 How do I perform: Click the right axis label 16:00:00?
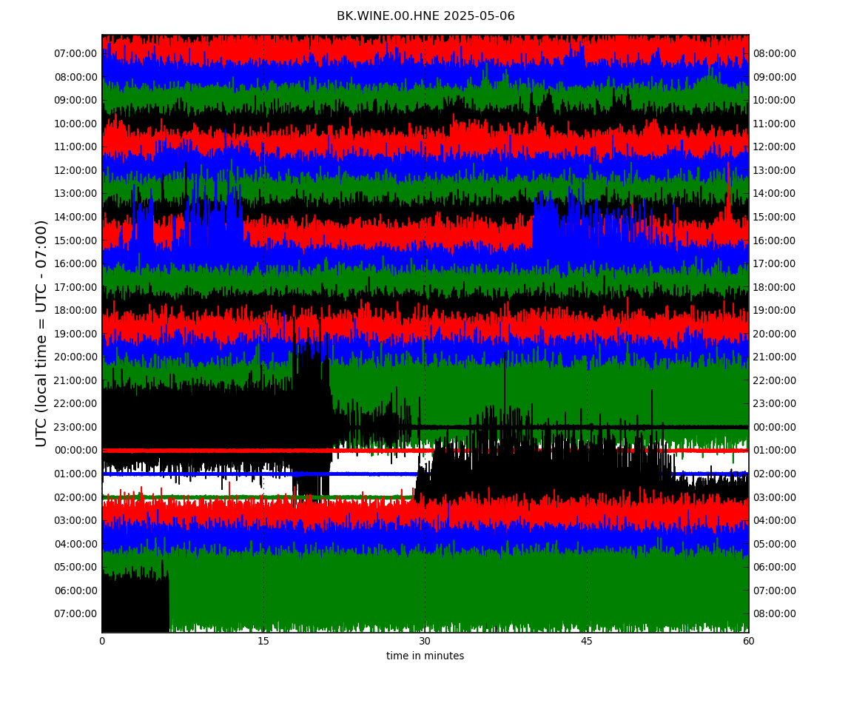pos(775,240)
